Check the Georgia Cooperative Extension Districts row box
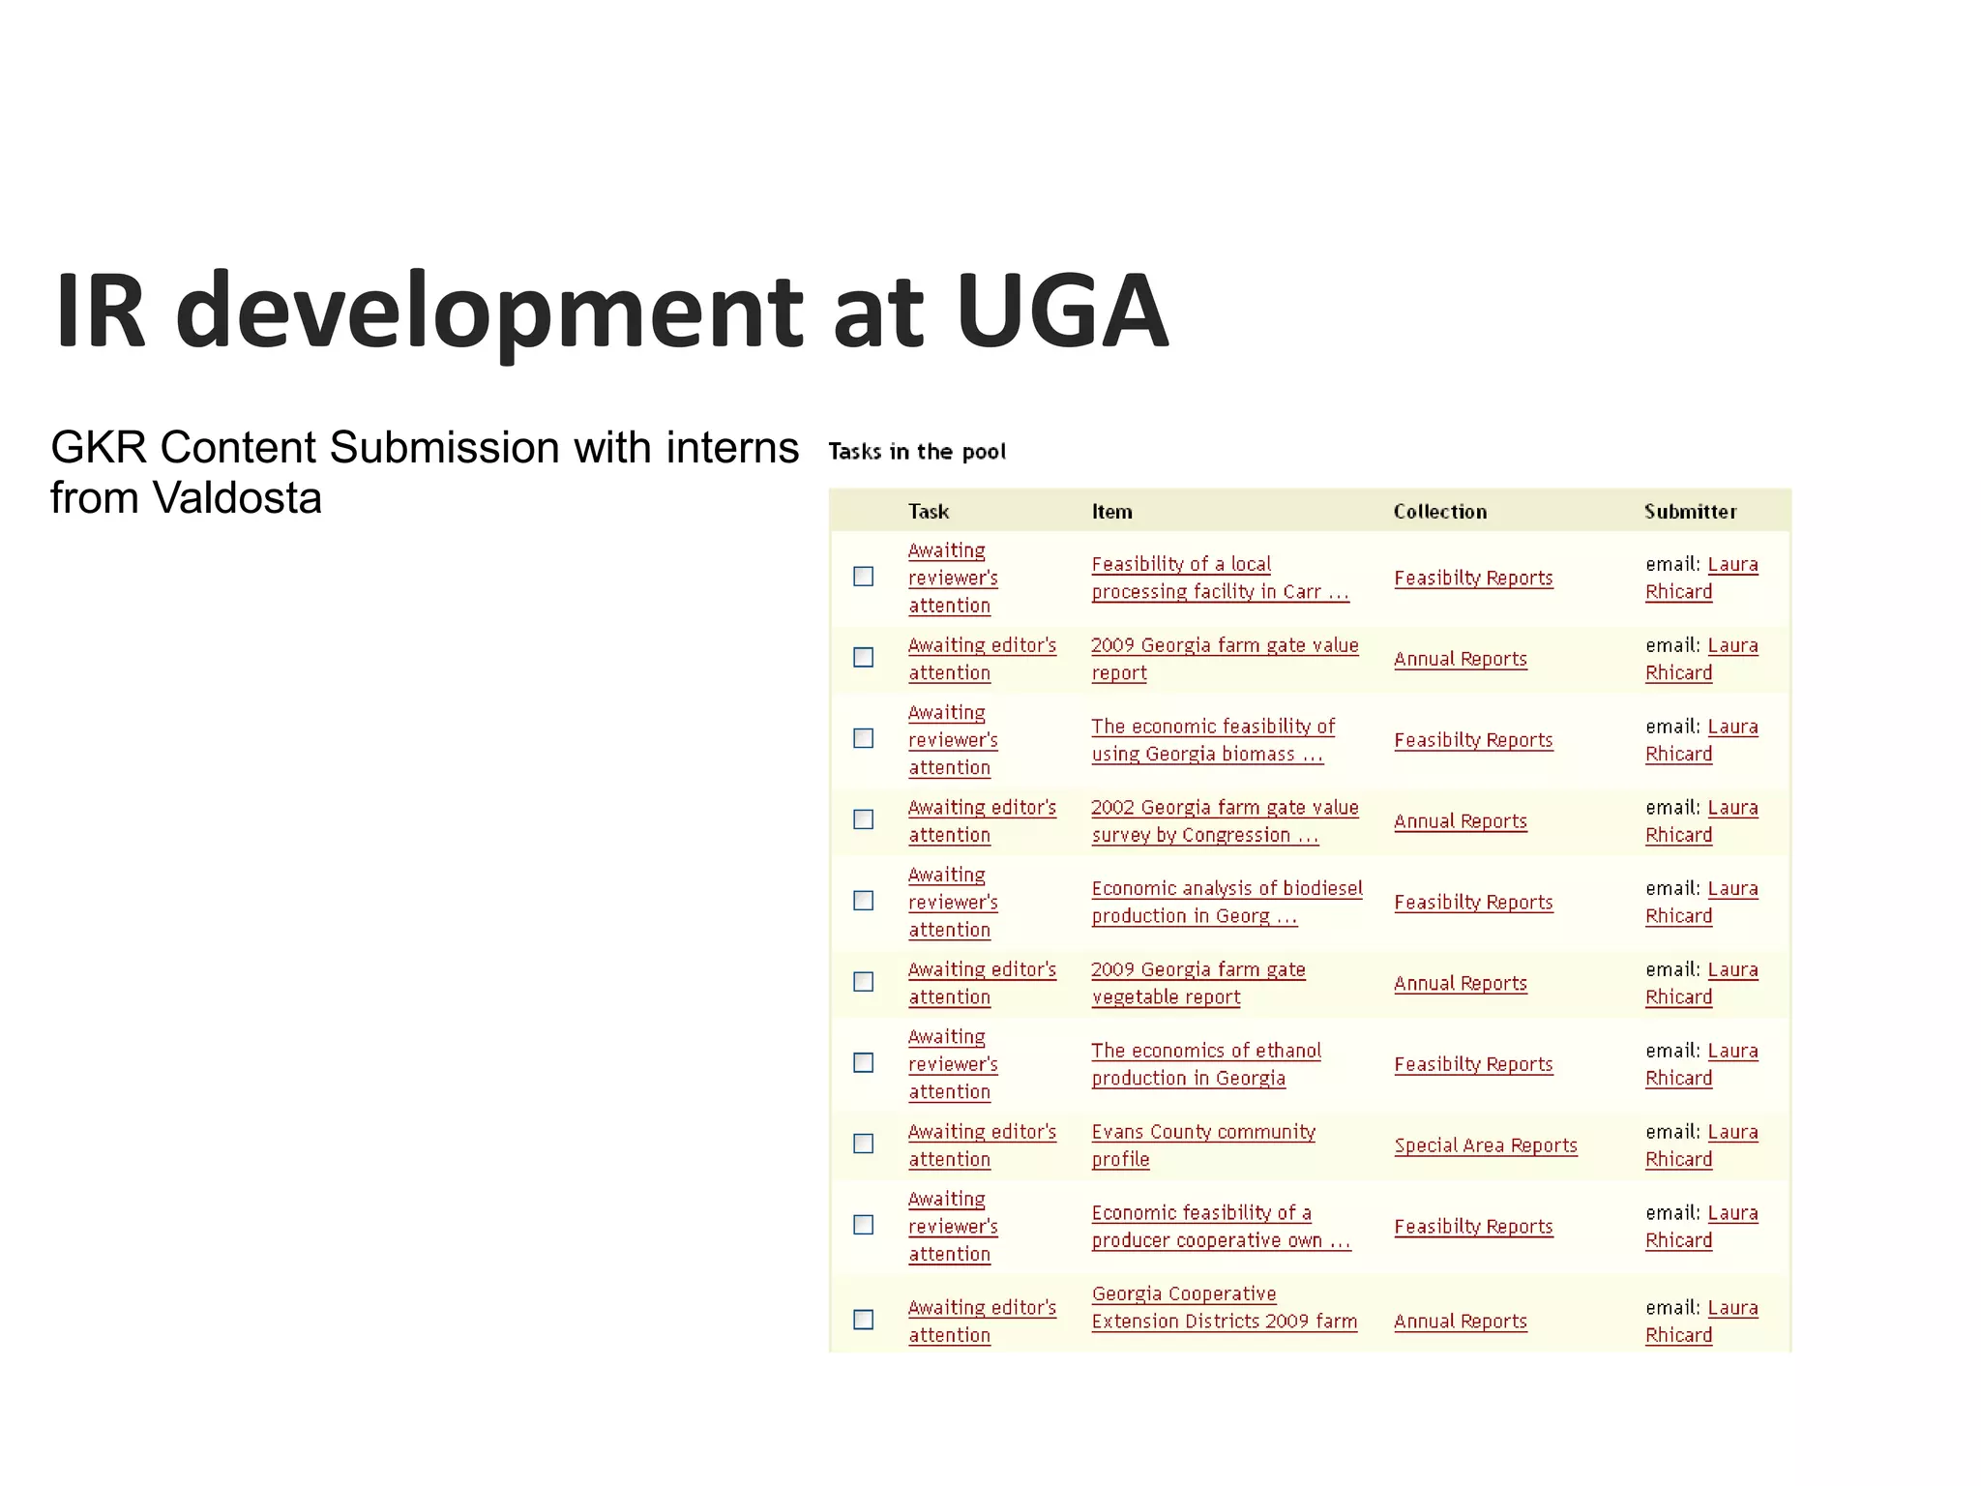The width and height of the screenshot is (1981, 1486). pos(864,1320)
